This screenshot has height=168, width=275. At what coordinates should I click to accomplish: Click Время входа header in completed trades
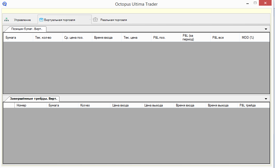pyautogui.click(x=190, y=105)
